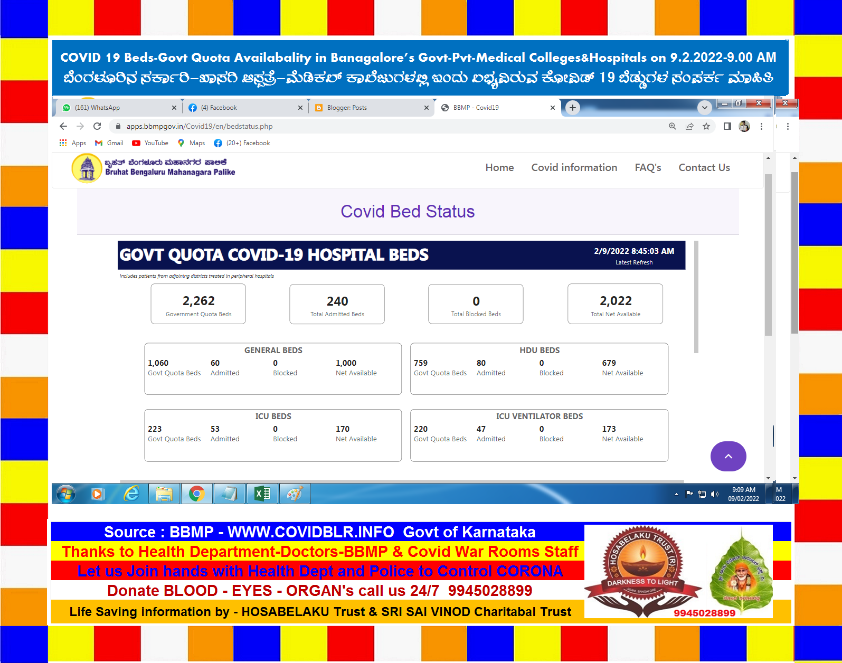Viewport: 842px width, 663px height.
Task: Click the network tray icon
Action: tap(702, 494)
